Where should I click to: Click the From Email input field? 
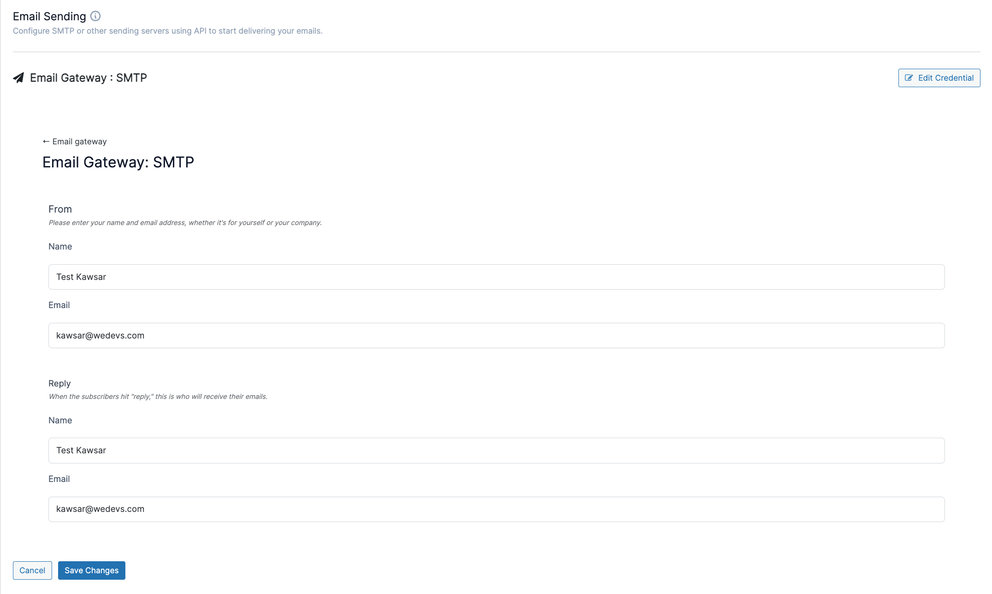click(496, 335)
